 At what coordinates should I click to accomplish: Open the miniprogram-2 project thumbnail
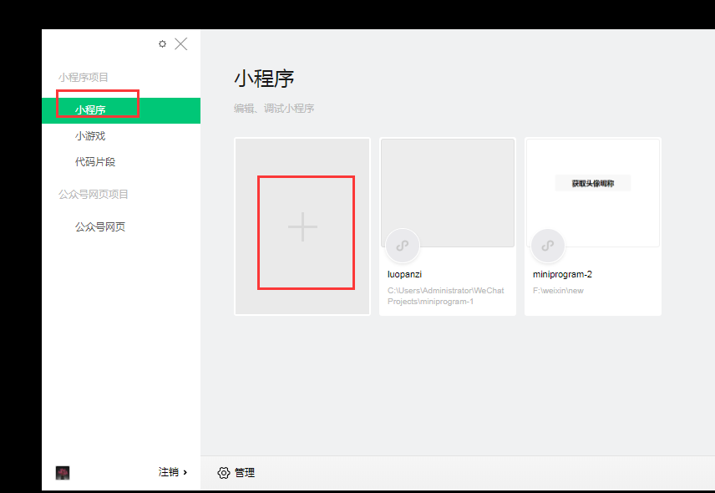[x=593, y=193]
